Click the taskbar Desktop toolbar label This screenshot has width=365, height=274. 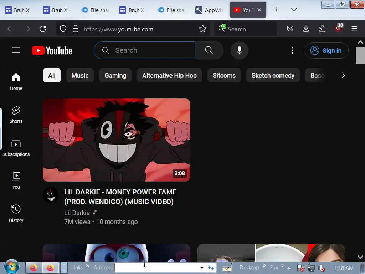249,268
